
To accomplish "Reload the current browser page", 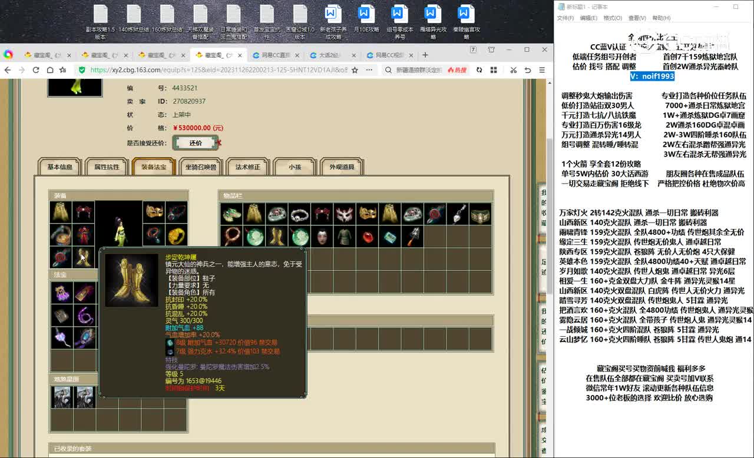I will [36, 69].
